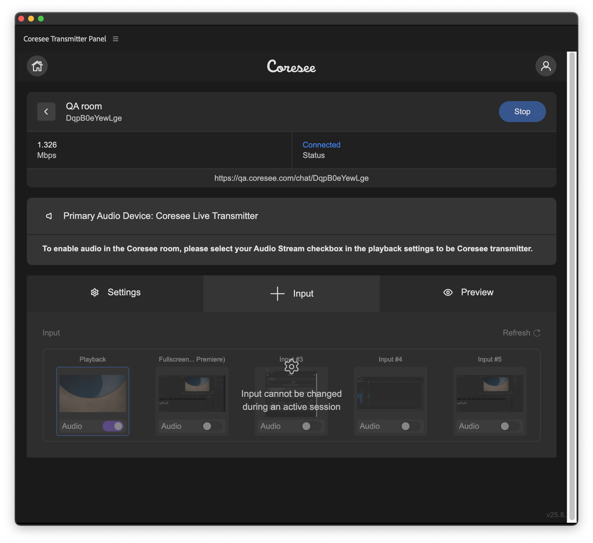Image resolution: width=593 pixels, height=543 pixels.
Task: Click the Refresh inputs label
Action: [516, 333]
